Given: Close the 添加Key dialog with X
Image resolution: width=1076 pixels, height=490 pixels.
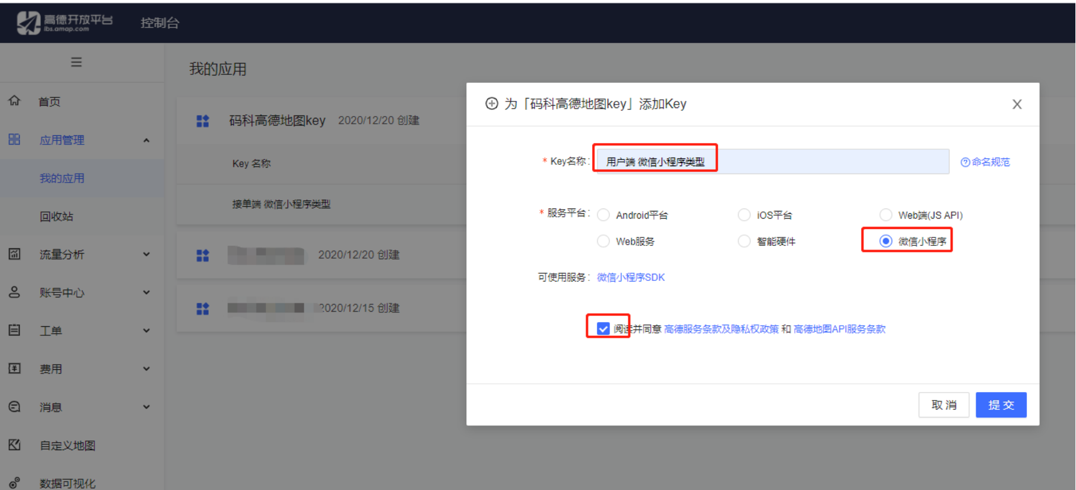Looking at the screenshot, I should pos(1017,104).
